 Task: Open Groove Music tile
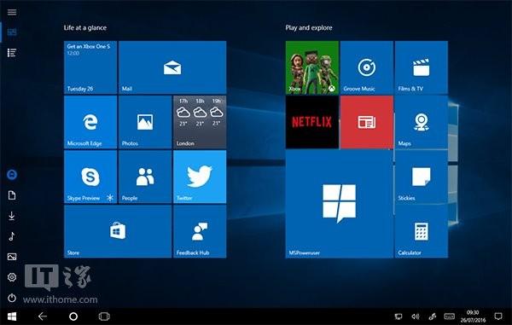point(366,67)
